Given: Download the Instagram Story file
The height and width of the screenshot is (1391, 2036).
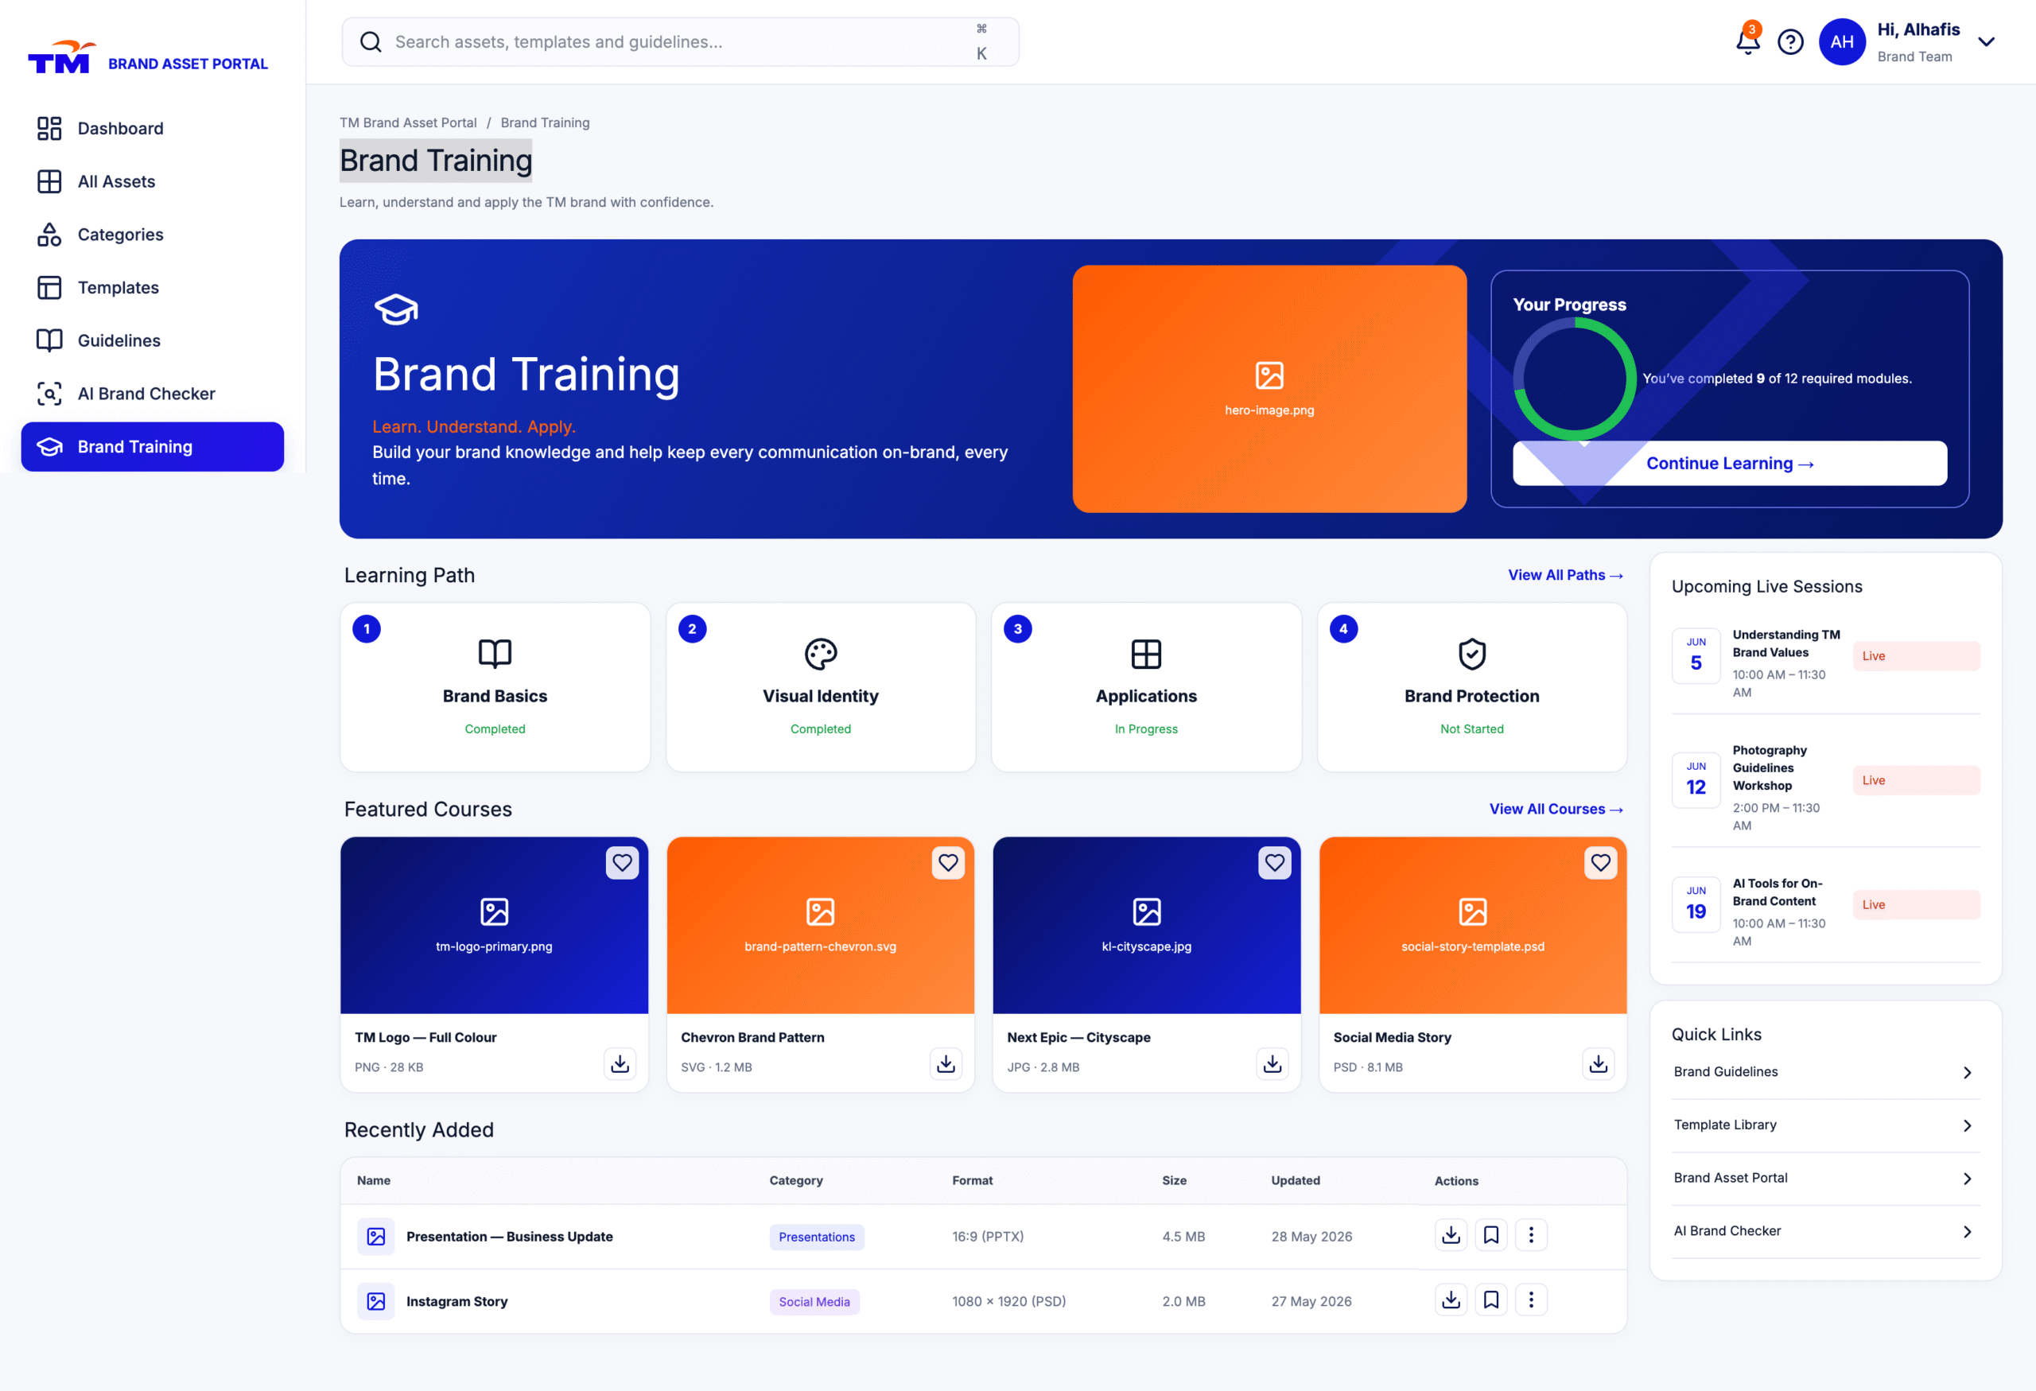Looking at the screenshot, I should pyautogui.click(x=1451, y=1300).
